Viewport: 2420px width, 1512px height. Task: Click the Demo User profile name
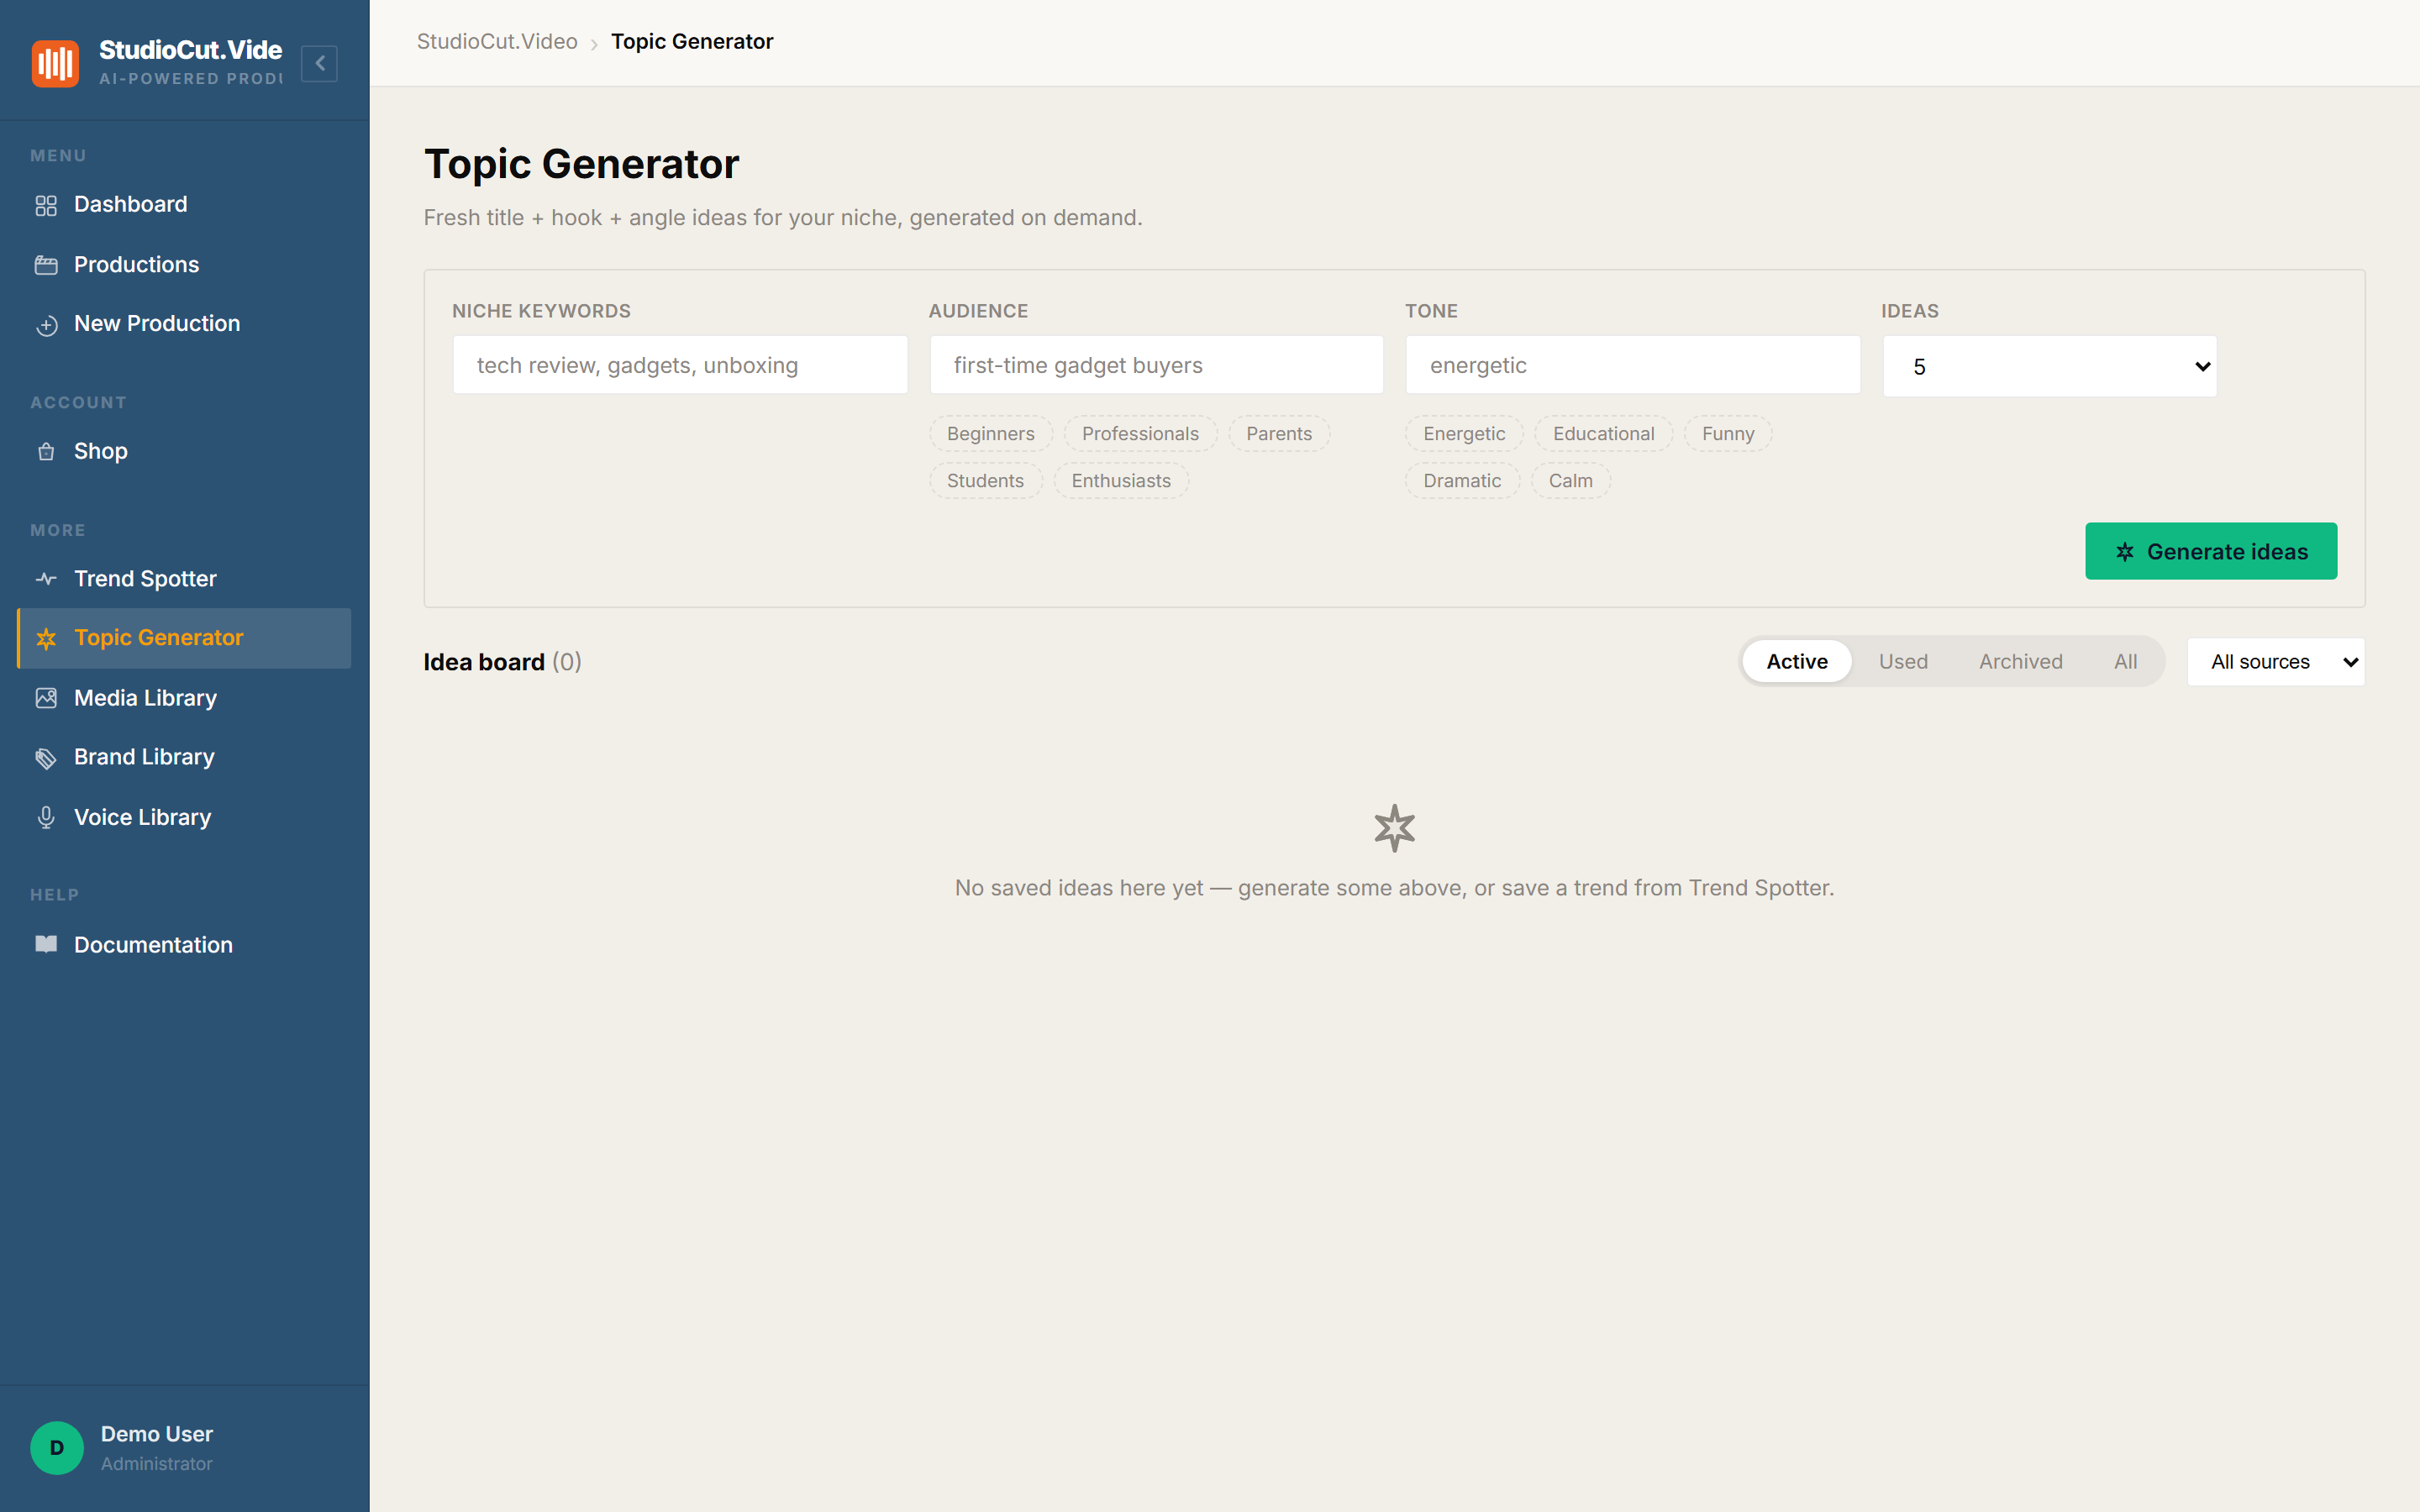(x=157, y=1434)
